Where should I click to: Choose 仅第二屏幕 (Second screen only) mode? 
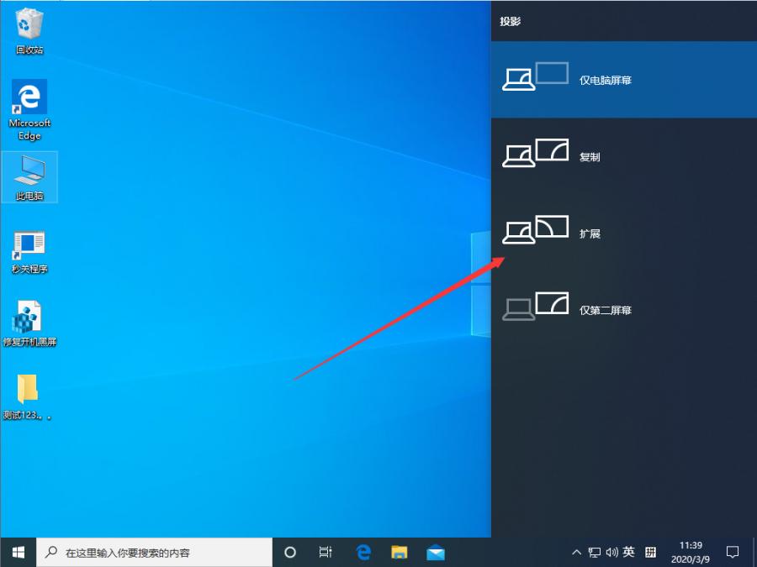pyautogui.click(x=622, y=309)
